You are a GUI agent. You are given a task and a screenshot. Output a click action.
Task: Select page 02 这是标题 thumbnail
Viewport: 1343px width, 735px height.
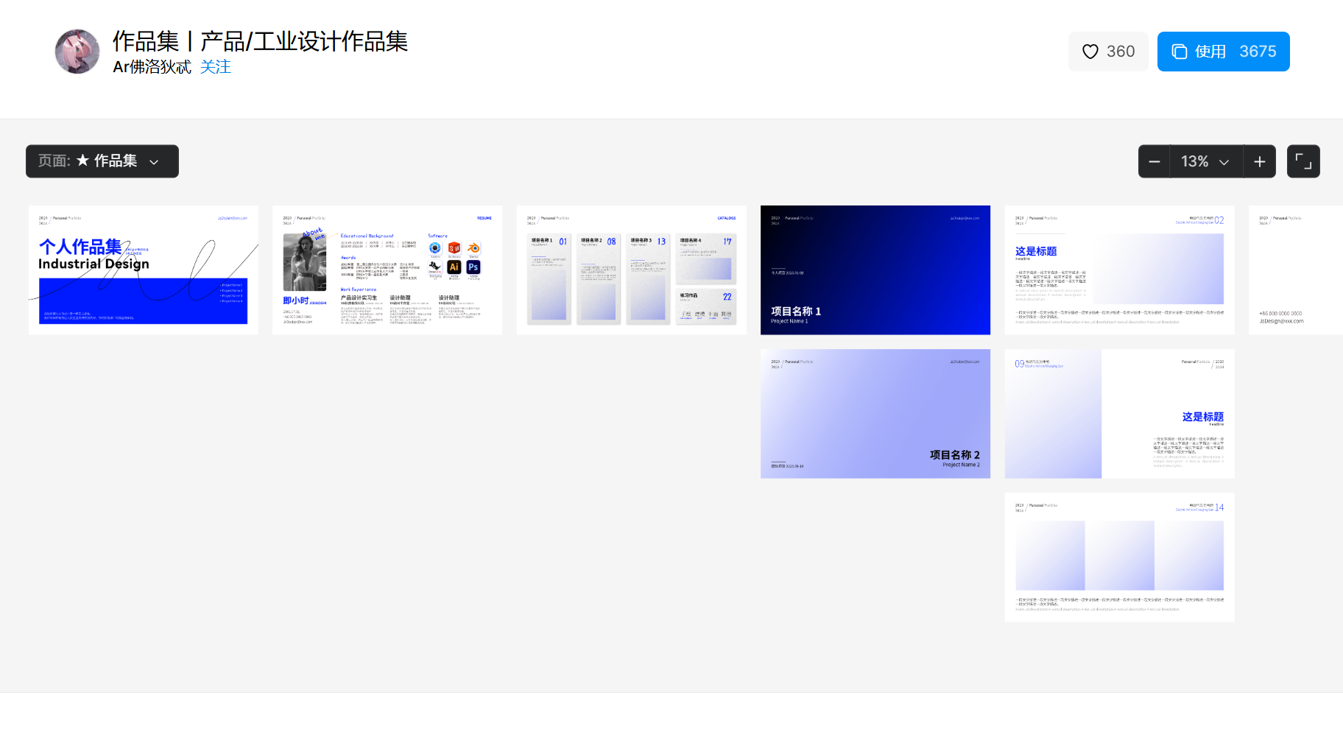click(1120, 270)
